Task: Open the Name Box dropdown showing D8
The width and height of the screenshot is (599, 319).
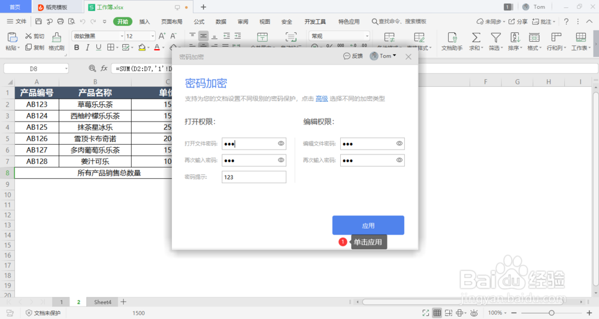Action: click(66, 69)
